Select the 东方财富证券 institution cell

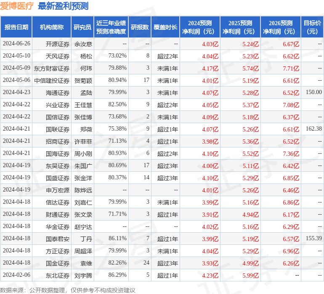click(x=52, y=68)
